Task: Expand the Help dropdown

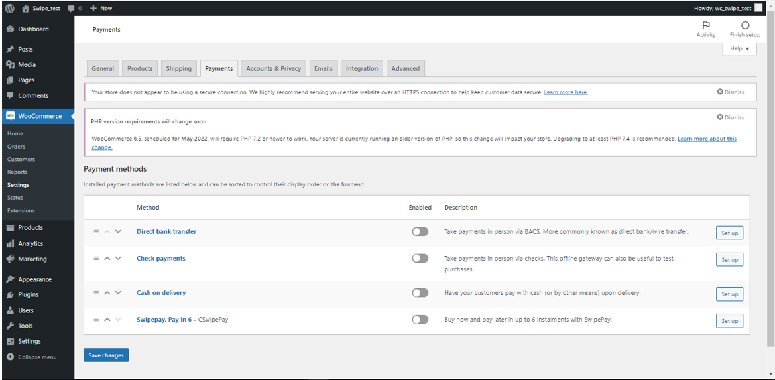Action: click(739, 49)
